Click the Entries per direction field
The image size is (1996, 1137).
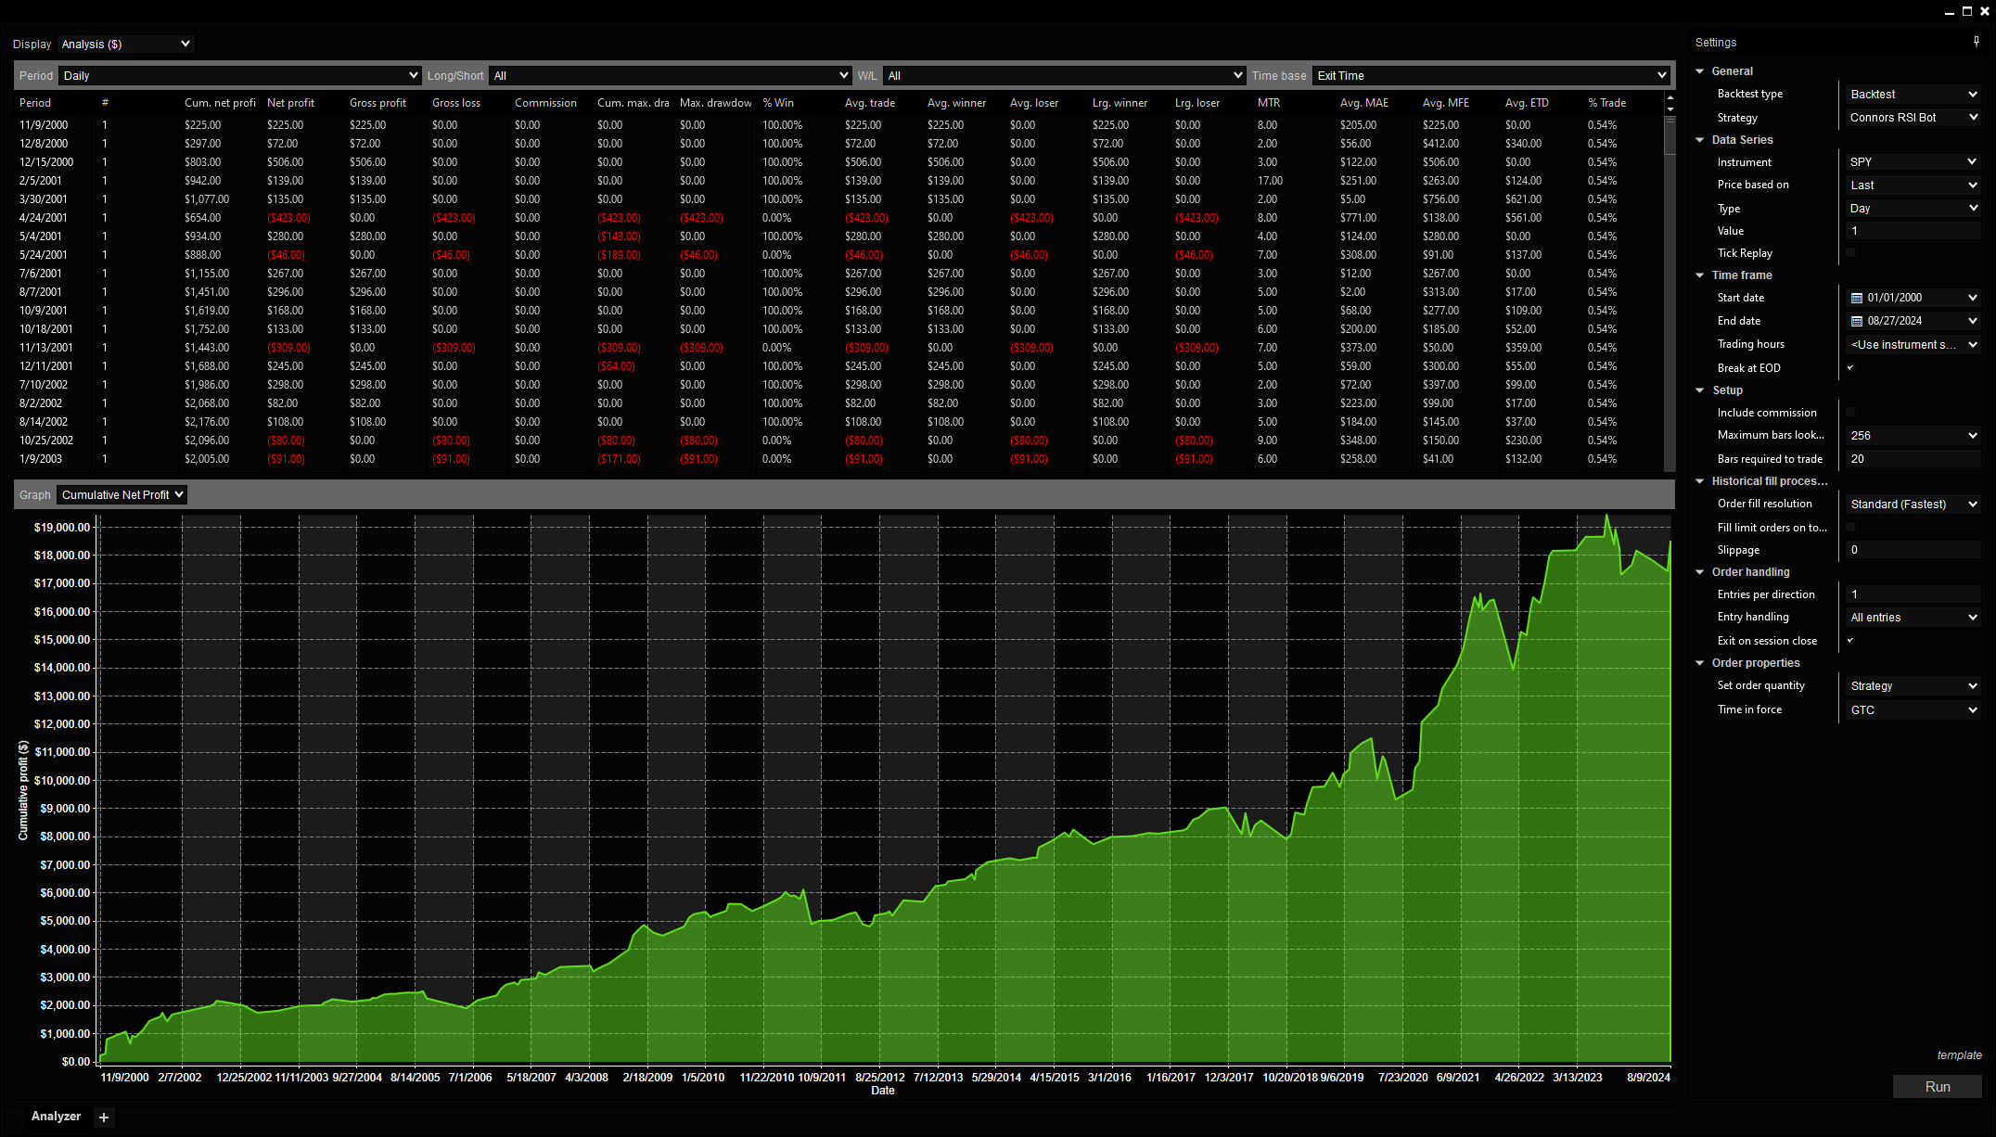[1913, 594]
